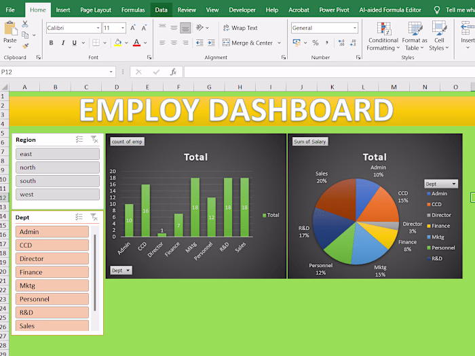Toggle Bold formatting
This screenshot has height=356, width=475.
(51, 43)
